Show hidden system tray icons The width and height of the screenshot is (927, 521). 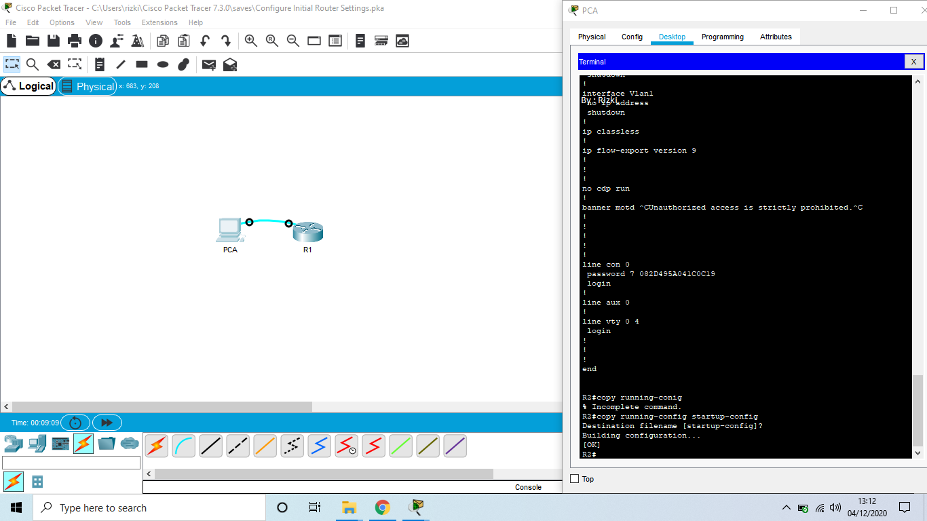tap(787, 507)
